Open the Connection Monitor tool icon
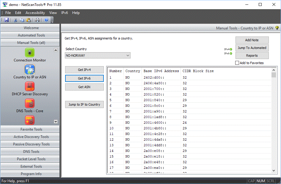Screen dimensions: 281x184 click(30, 53)
